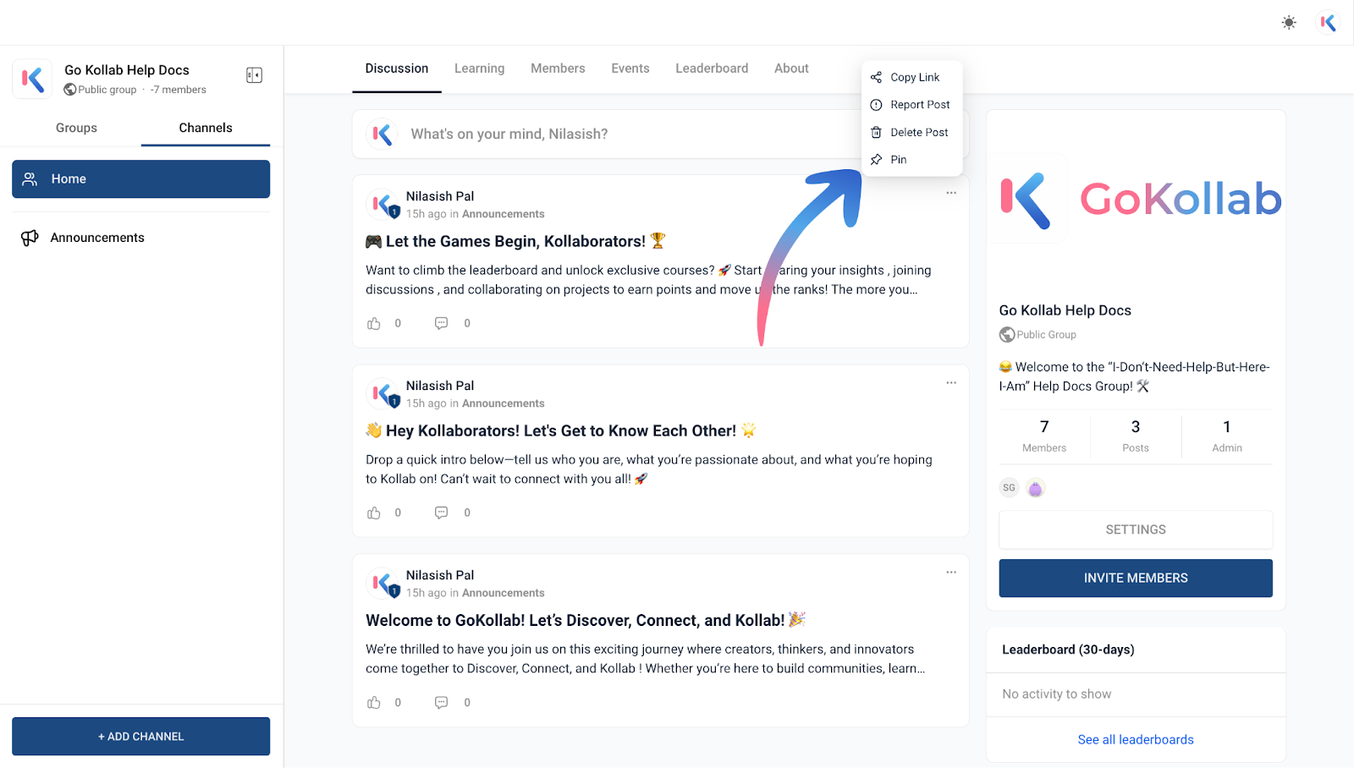Open the Discussion tab
The height and width of the screenshot is (768, 1354).
[x=397, y=69]
